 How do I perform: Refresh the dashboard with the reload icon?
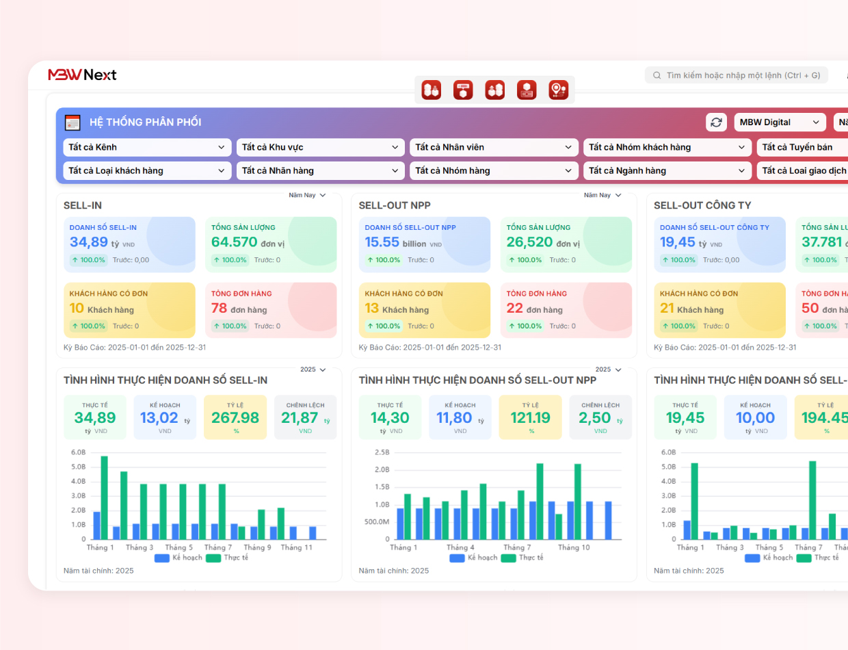716,122
